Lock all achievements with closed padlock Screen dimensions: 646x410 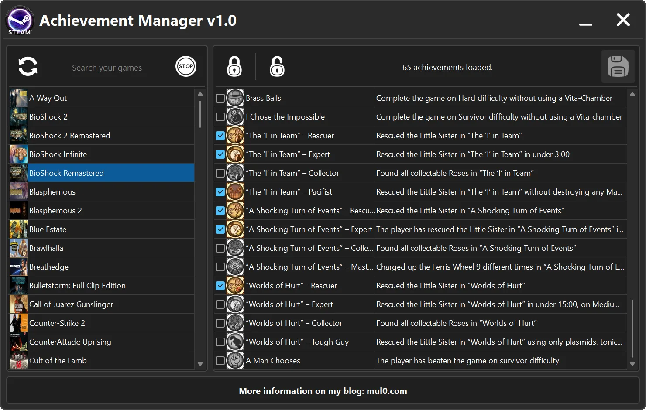[x=234, y=66]
